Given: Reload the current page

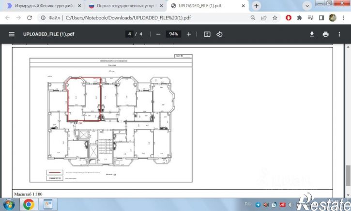Looking at the screenshot, I should point(30,17).
